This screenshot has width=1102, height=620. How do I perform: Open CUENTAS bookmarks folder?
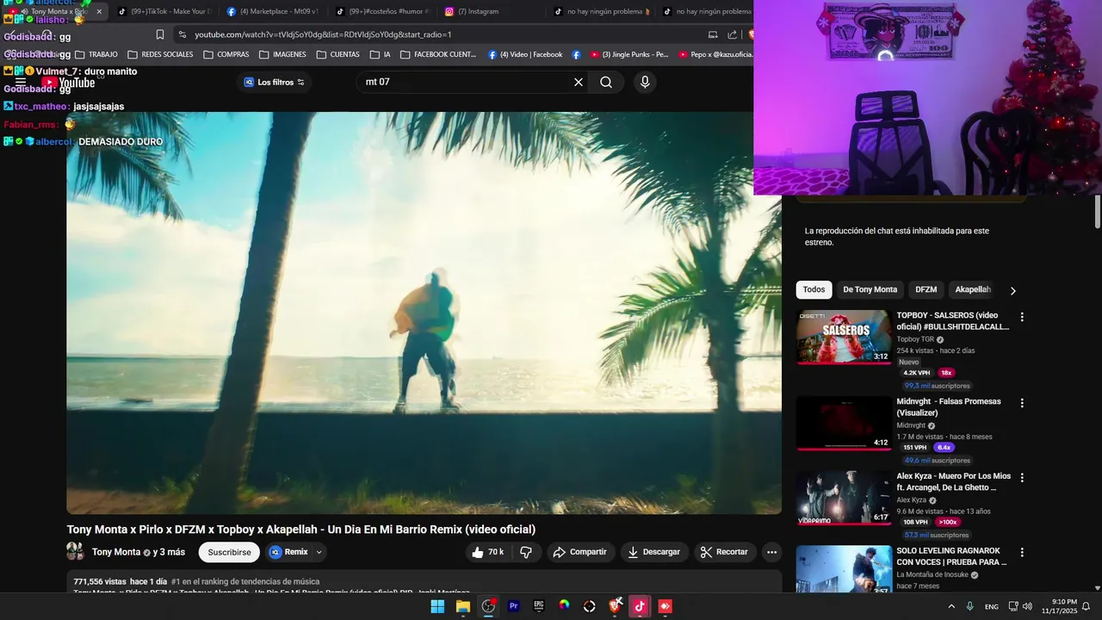(338, 54)
